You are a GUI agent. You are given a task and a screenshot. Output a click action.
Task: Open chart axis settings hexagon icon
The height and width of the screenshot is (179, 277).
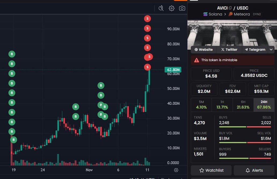tap(176, 170)
